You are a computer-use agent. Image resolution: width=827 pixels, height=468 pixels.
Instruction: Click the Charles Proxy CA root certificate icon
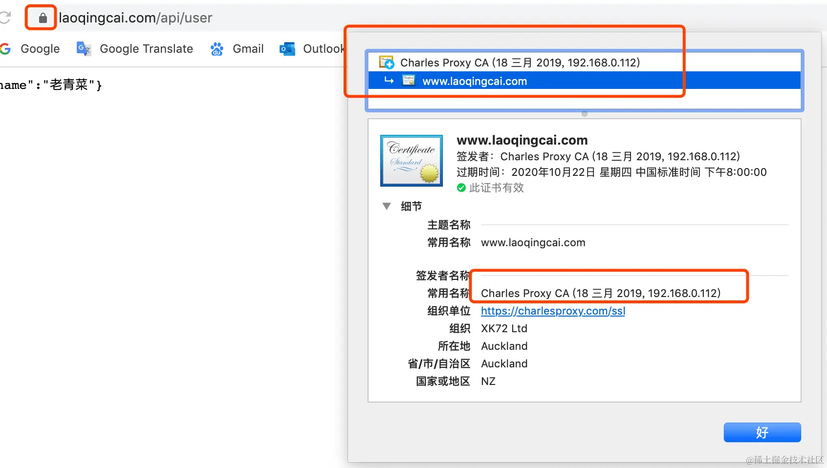(x=387, y=63)
